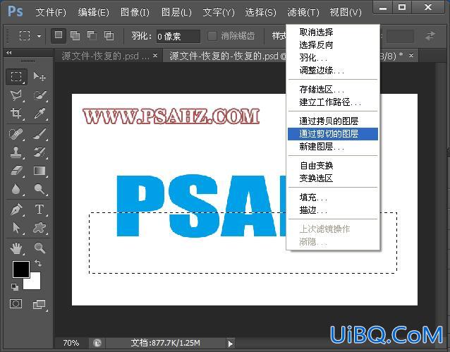Viewport: 450px width, 352px height.
Task: Open the 文件(F) menu
Action: pos(51,13)
